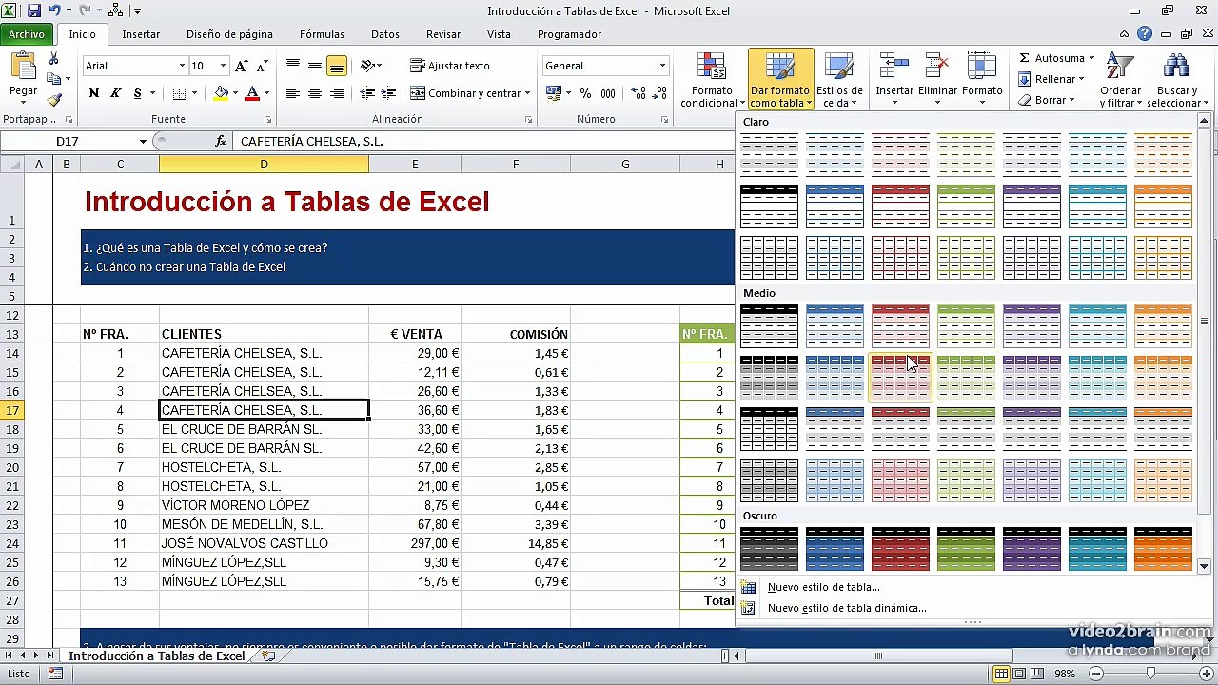Open the Name Box dropdown next to D17
Screen dimensions: 1218x685
pos(143,141)
